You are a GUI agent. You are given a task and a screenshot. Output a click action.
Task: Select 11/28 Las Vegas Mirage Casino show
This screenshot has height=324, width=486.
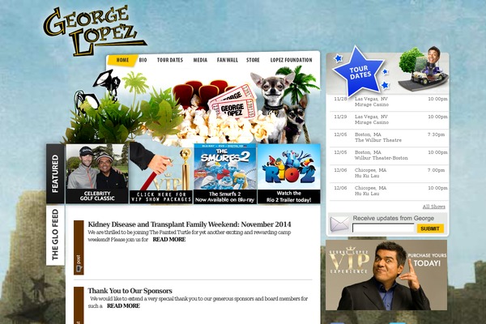(390, 102)
